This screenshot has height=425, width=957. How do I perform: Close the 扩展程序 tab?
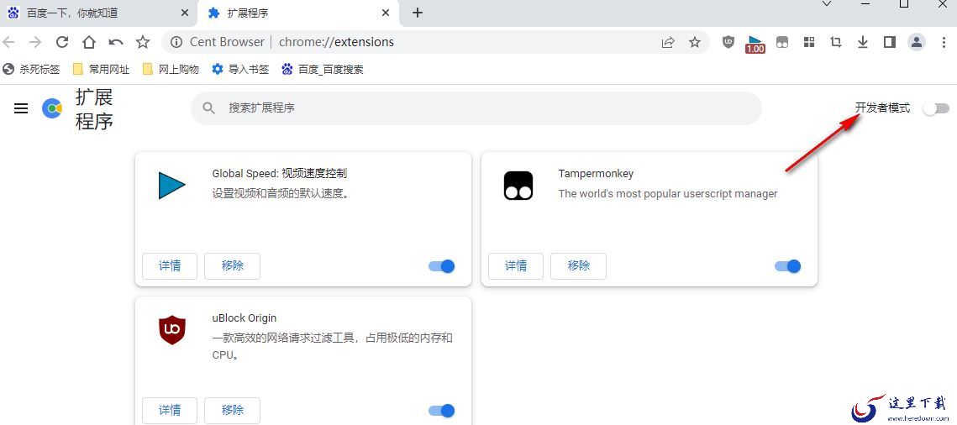[x=386, y=13]
